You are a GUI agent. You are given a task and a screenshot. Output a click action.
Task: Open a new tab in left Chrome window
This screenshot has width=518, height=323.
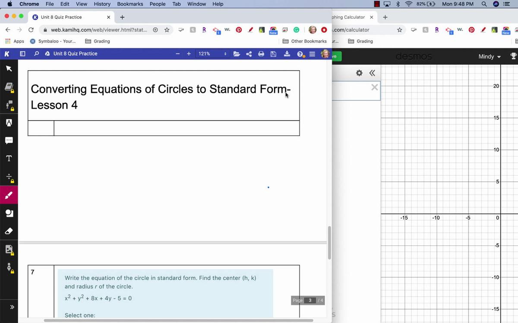[122, 17]
